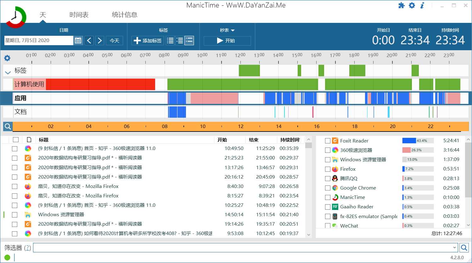Select first tag list view icon

click(x=170, y=40)
